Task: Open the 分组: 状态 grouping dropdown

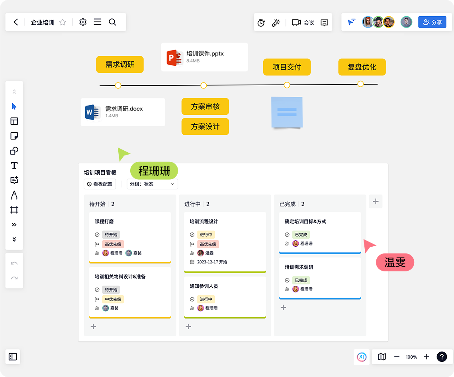Action: coord(152,184)
